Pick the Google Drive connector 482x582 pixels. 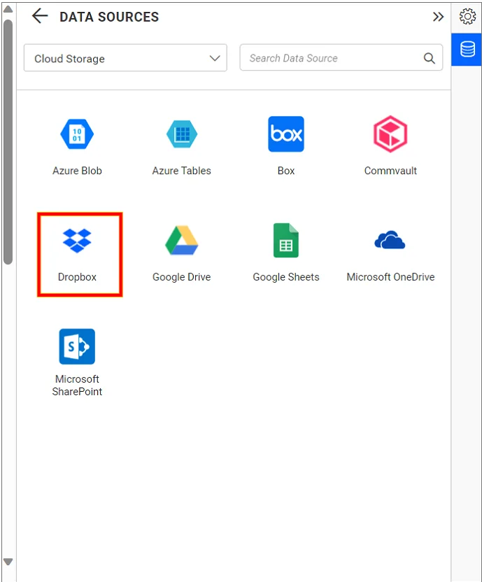pyautogui.click(x=181, y=241)
